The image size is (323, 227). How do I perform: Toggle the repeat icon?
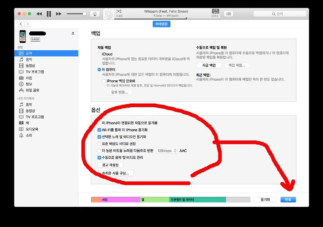point(215,11)
